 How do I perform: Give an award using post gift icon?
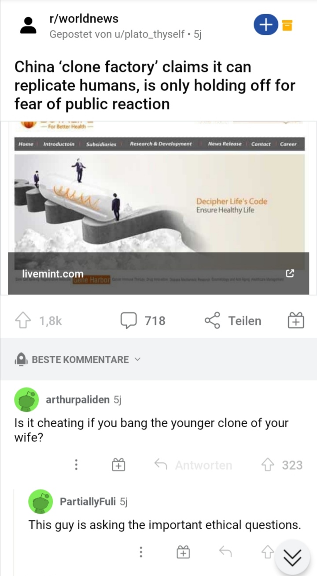click(296, 320)
